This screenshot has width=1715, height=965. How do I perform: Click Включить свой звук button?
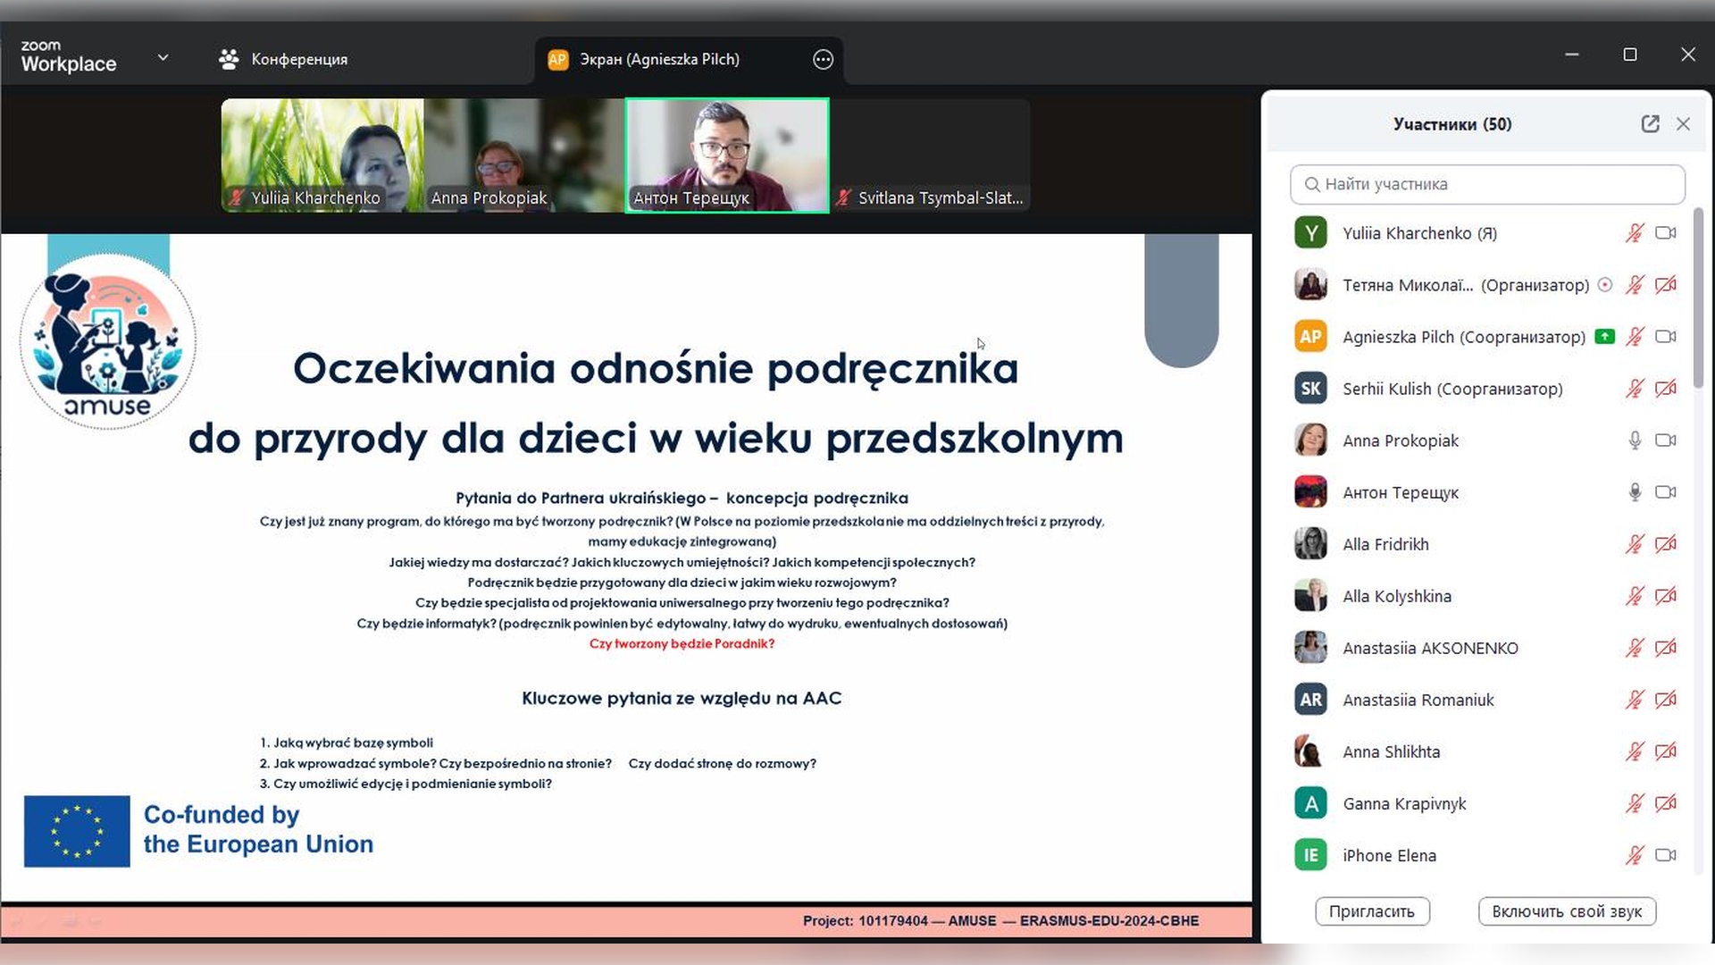point(1567,911)
